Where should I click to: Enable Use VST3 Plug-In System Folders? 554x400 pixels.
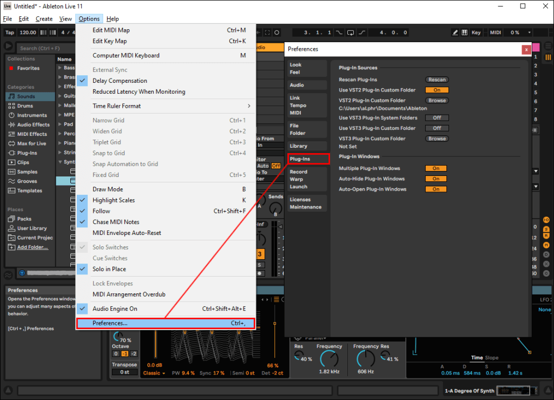click(x=436, y=117)
